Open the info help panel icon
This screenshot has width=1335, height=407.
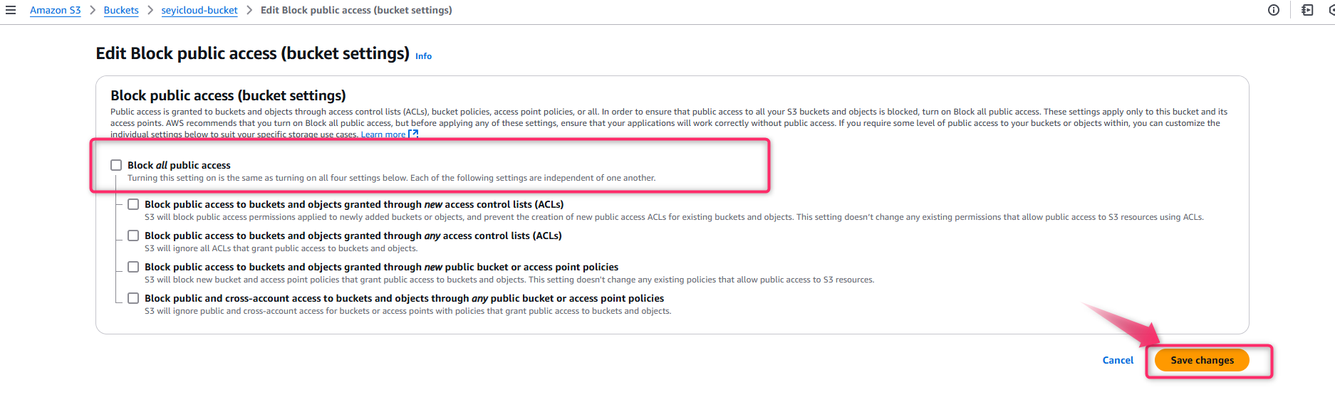(1274, 10)
